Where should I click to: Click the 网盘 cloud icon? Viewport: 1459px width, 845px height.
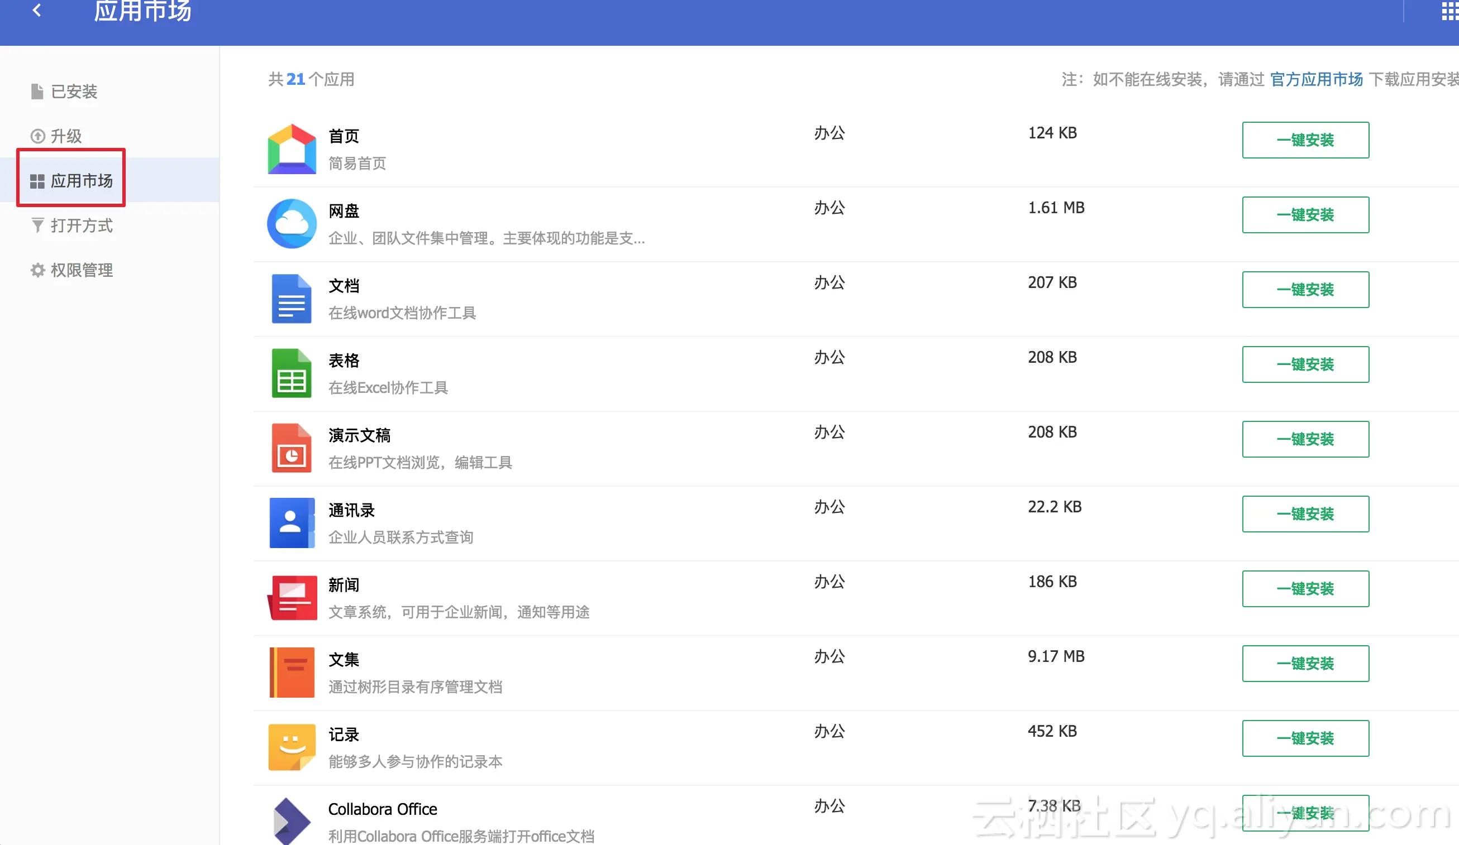[292, 224]
